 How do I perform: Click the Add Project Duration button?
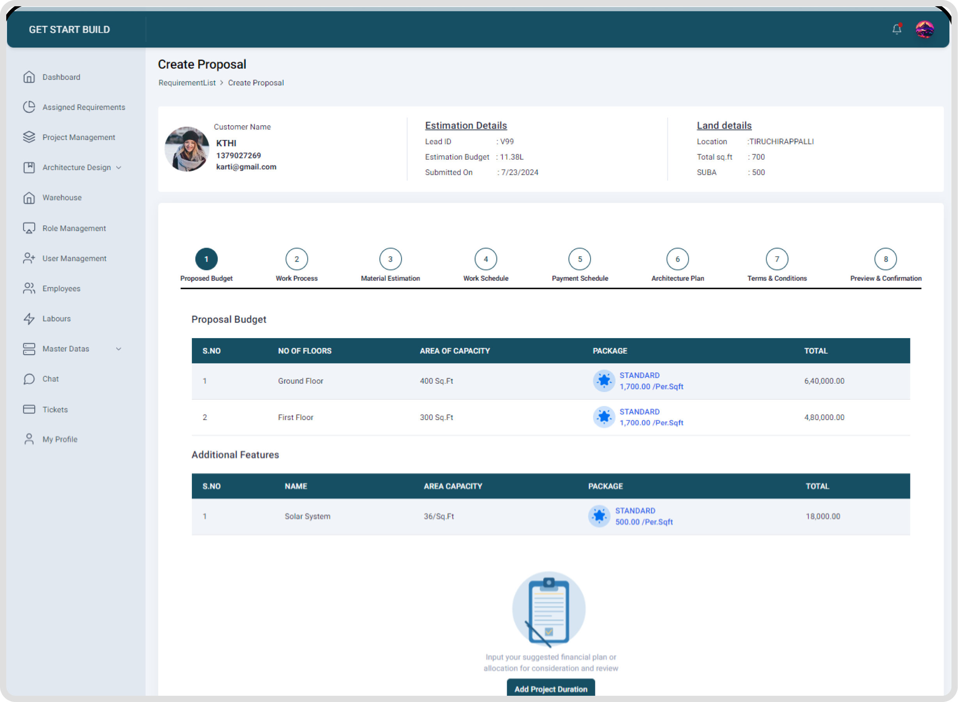click(x=550, y=688)
